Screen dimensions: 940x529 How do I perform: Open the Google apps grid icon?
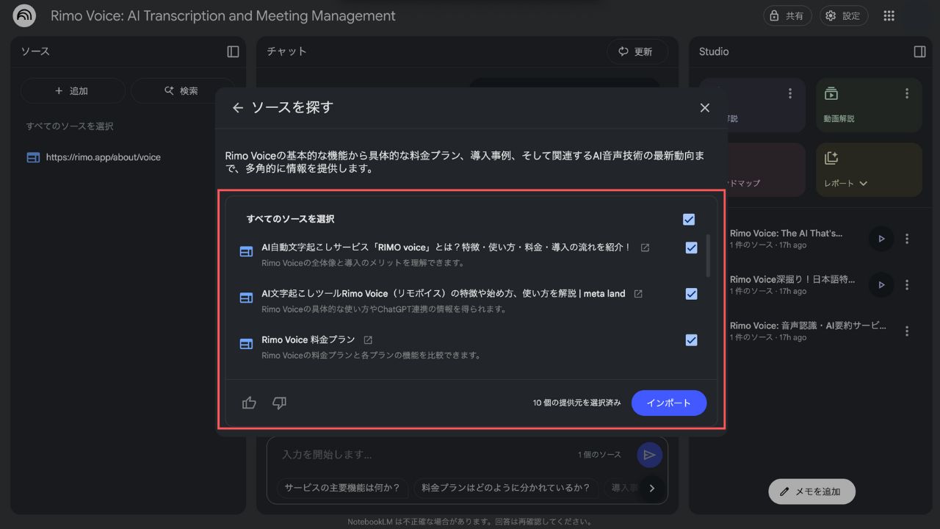pyautogui.click(x=889, y=15)
